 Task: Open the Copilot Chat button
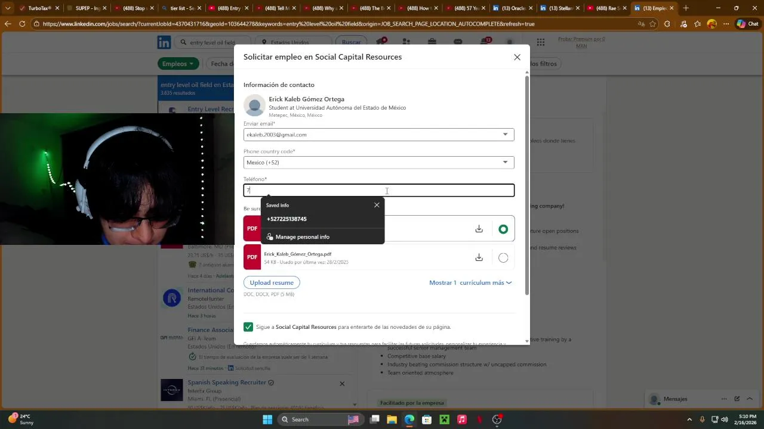click(x=748, y=24)
